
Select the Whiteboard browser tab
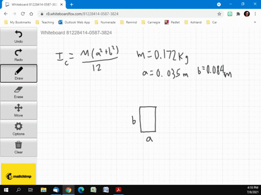pyautogui.click(x=34, y=4)
